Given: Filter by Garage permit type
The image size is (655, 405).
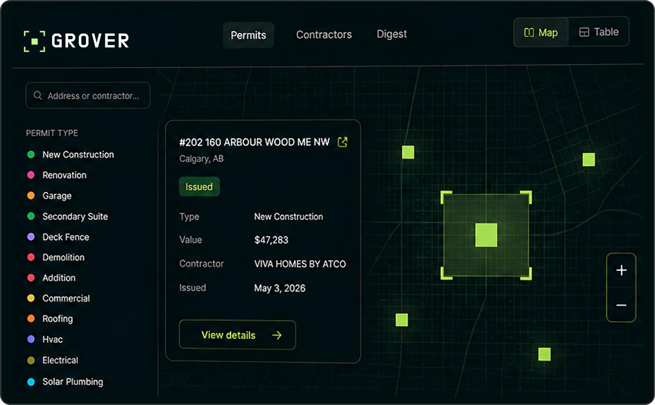Looking at the screenshot, I should click(49, 196).
